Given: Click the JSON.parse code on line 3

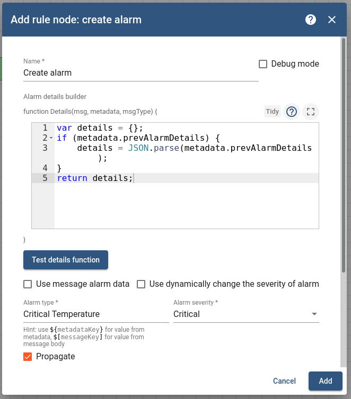Looking at the screenshot, I should (x=153, y=148).
